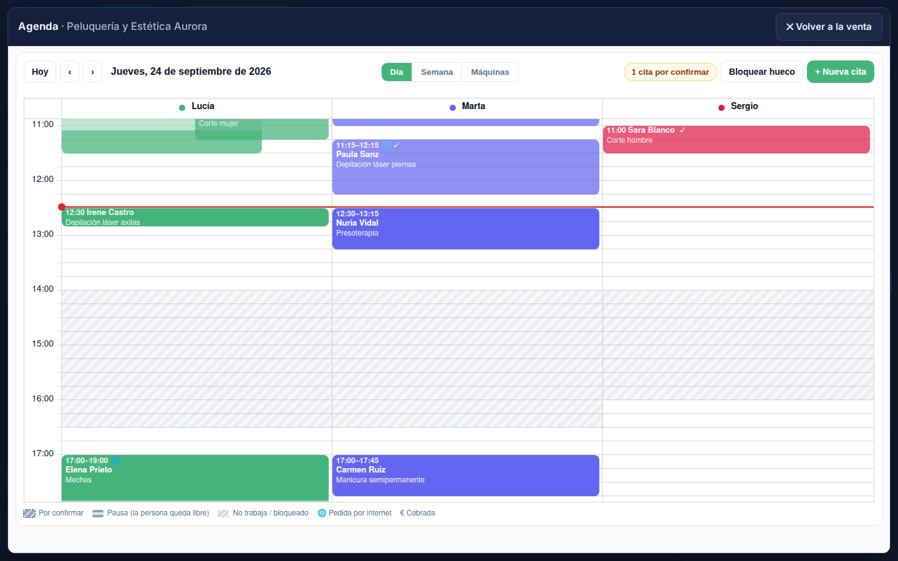Click the Bloquear hueco button
The width and height of the screenshot is (898, 561).
[x=762, y=72]
